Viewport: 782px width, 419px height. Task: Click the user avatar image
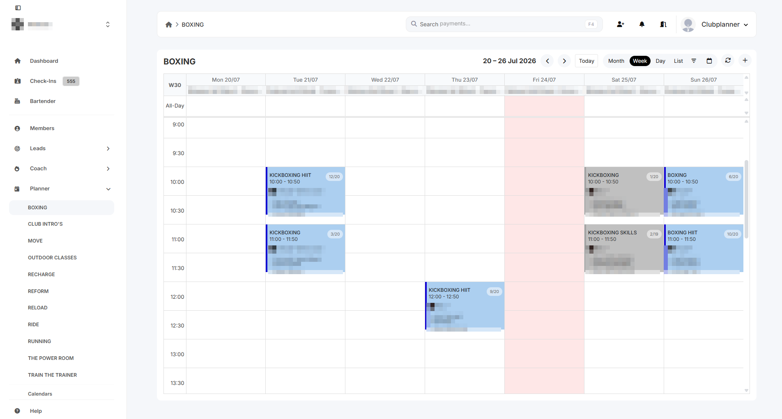[x=688, y=25]
